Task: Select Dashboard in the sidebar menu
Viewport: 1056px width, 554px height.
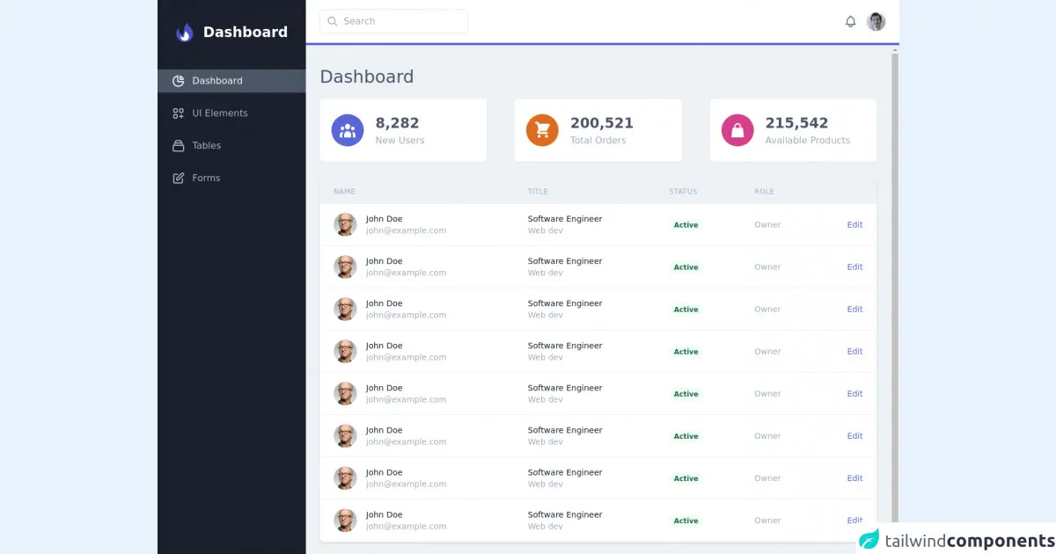Action: pos(217,81)
